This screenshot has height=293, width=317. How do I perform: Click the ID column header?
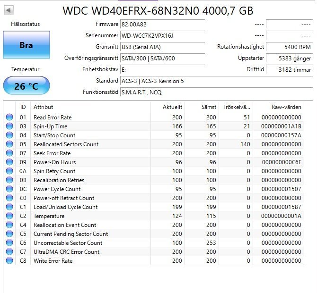tap(23, 107)
